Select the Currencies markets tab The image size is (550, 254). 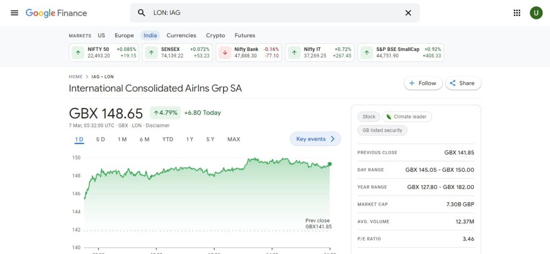click(x=181, y=36)
